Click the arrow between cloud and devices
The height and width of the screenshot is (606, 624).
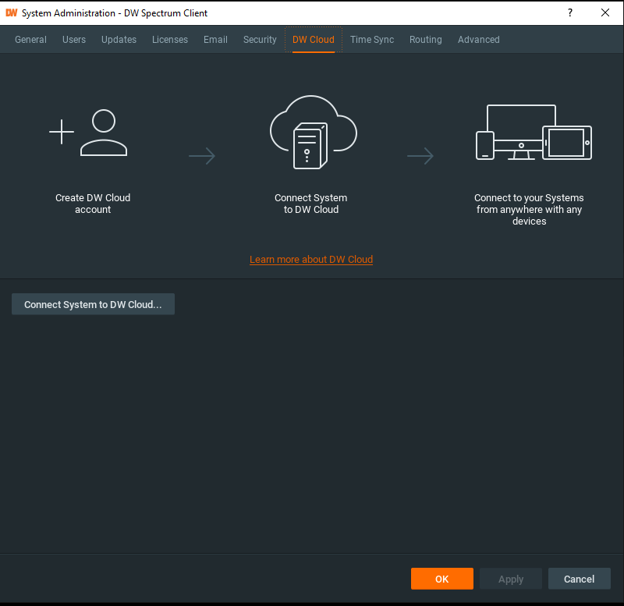[x=420, y=157]
